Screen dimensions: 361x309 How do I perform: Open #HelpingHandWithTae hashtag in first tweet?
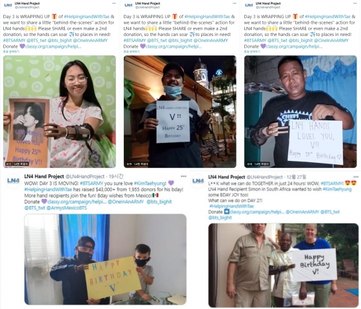86,17
